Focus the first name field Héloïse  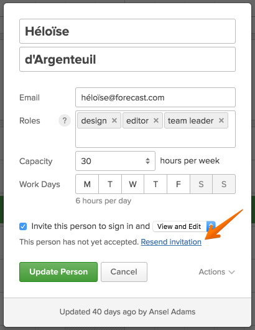tap(127, 31)
